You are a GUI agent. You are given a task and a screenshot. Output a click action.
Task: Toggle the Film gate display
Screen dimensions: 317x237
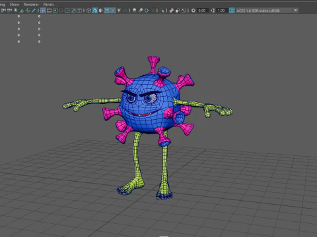pos(49,11)
